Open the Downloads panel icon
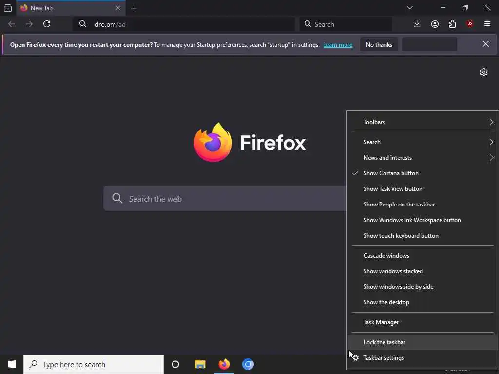This screenshot has height=374, width=499. (417, 24)
